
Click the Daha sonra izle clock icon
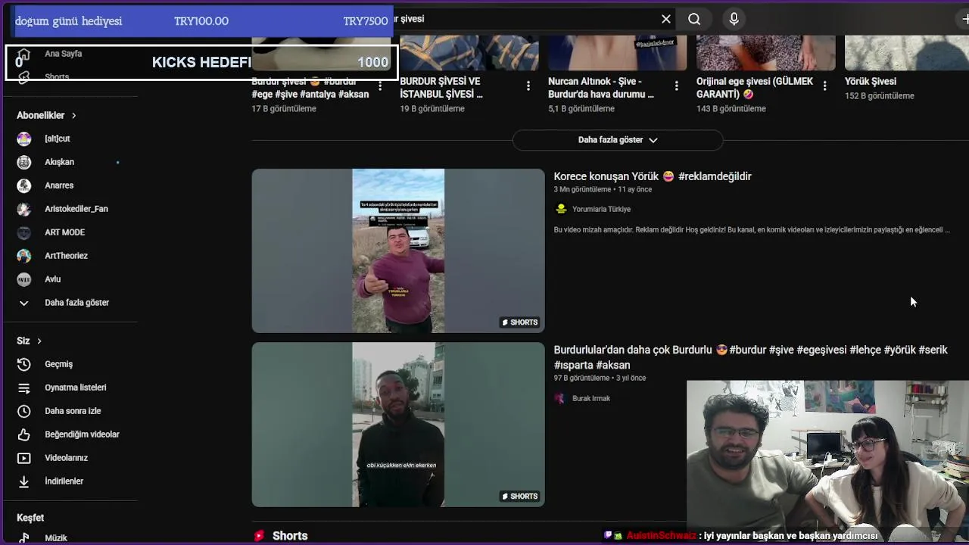(x=24, y=411)
